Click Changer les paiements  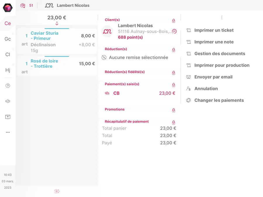click(219, 100)
